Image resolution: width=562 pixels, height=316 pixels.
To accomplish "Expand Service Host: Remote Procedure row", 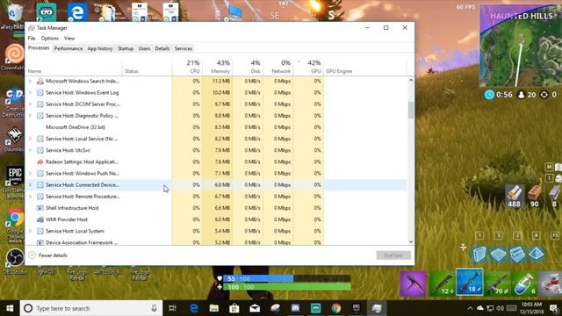I will [30, 197].
